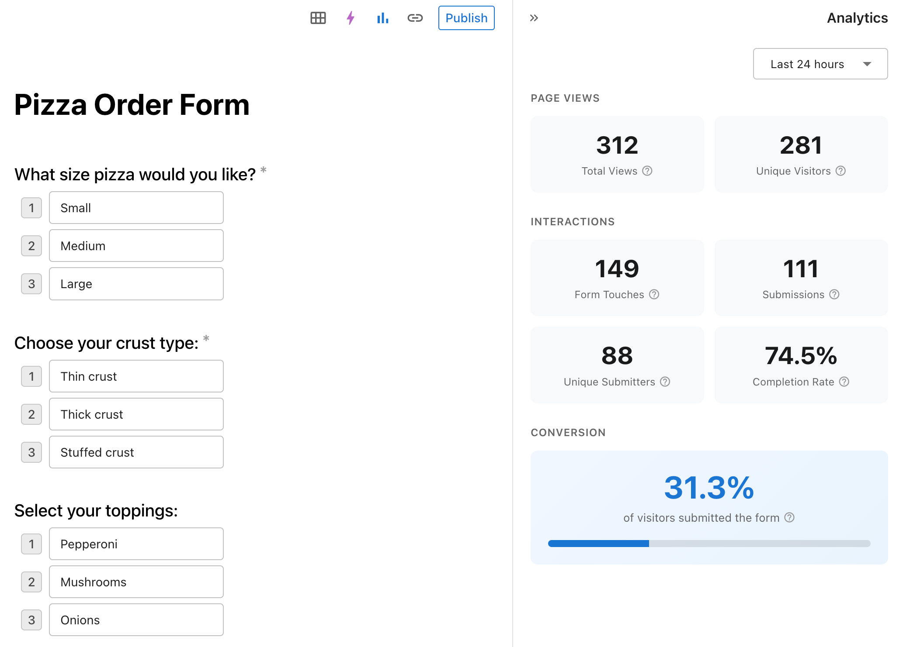Select the Pepperoni topping

(136, 544)
